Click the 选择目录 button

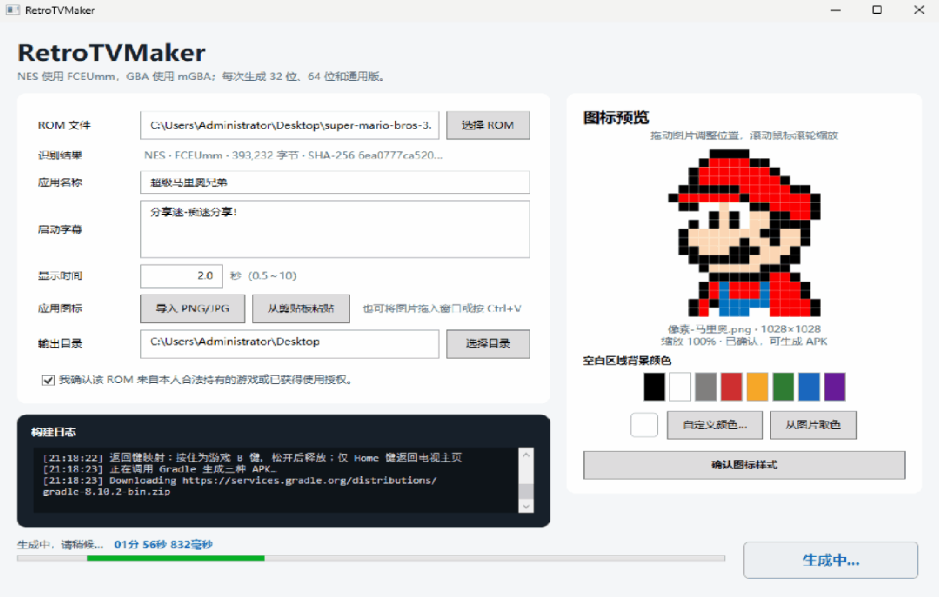[487, 344]
